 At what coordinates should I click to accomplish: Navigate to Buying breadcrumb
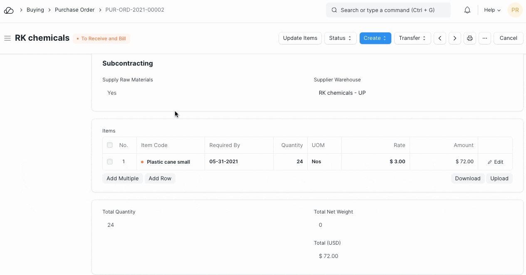[35, 10]
